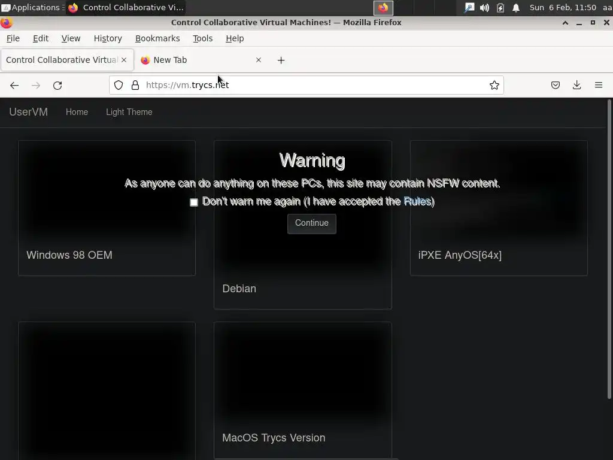Click the page vertical scrollbar

(x=609, y=249)
